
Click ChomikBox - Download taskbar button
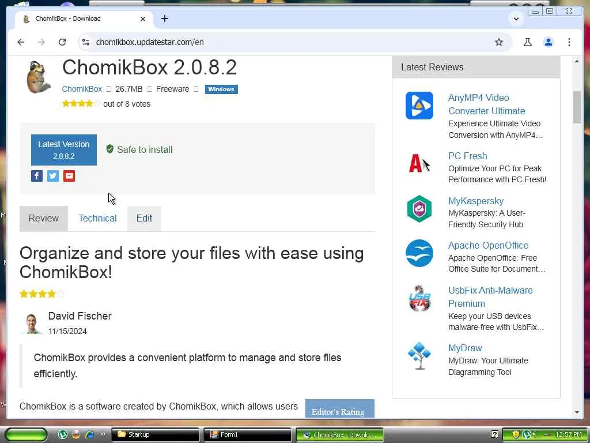coord(340,435)
